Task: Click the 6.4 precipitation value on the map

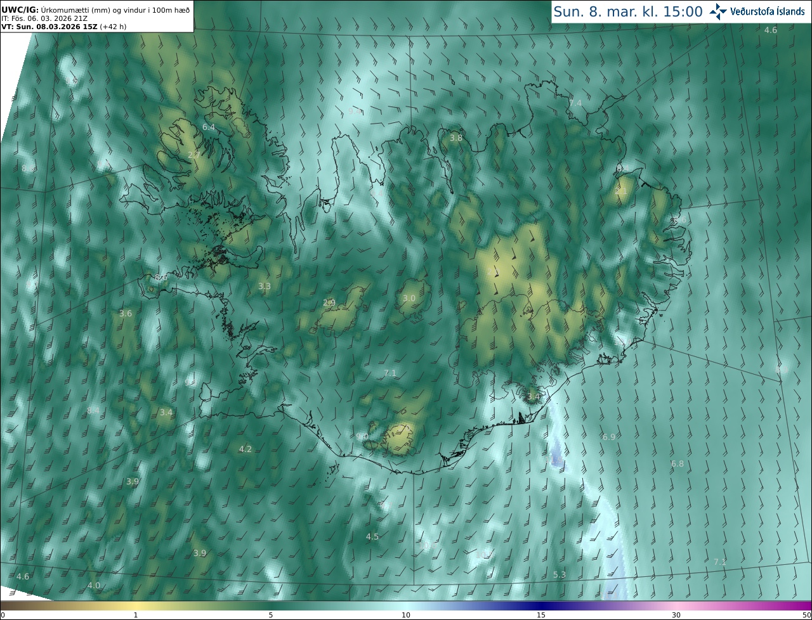Action: click(209, 127)
